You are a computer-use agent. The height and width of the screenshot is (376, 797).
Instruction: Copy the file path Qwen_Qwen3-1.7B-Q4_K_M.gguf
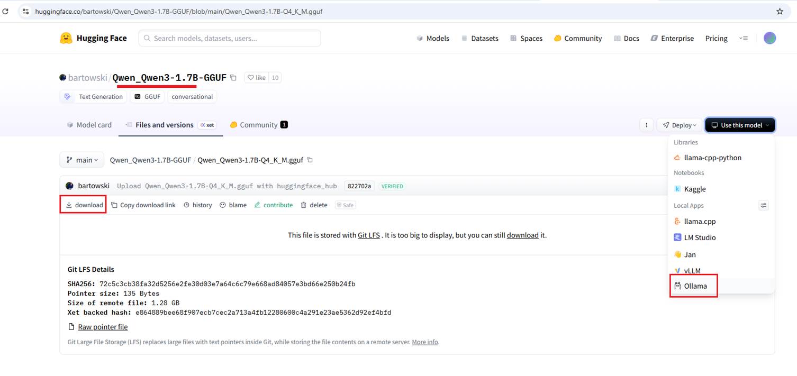click(310, 160)
